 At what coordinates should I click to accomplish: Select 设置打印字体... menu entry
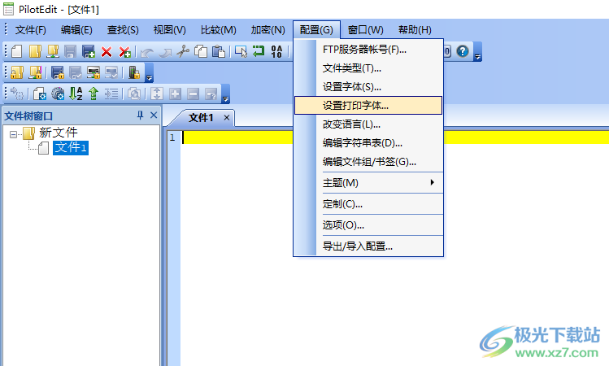[x=368, y=105]
